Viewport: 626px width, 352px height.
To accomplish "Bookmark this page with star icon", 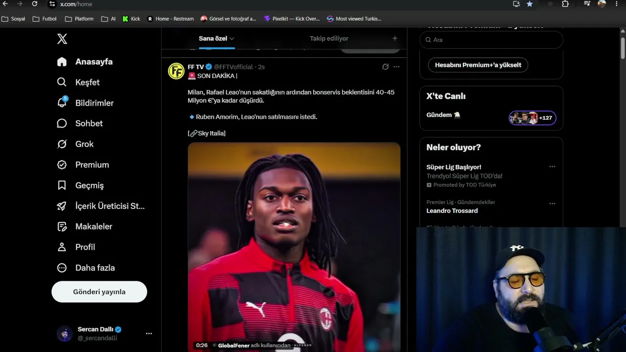I will [530, 4].
